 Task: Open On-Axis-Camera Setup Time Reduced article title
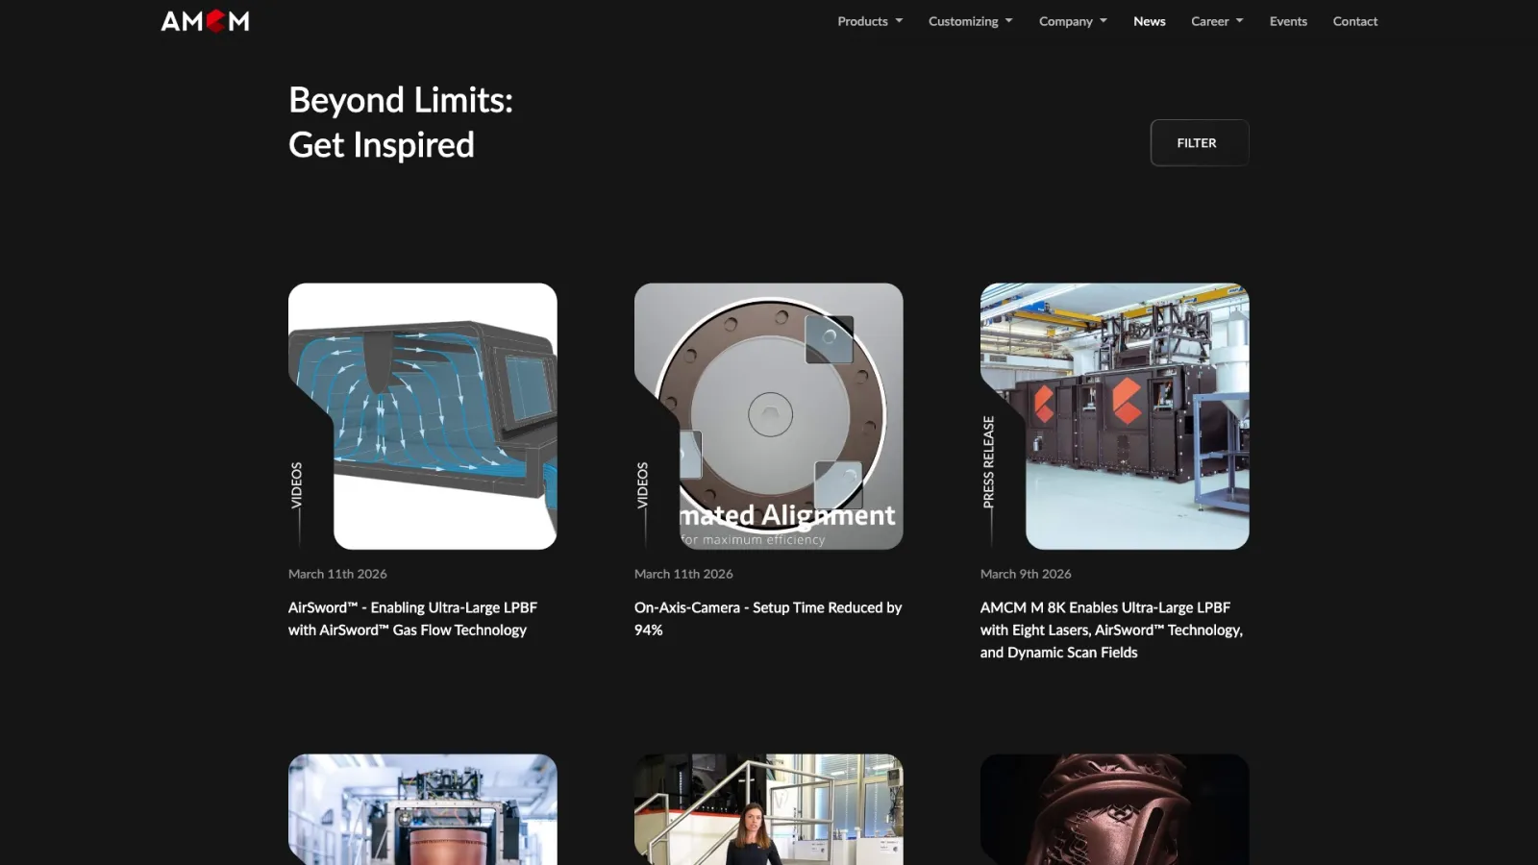coord(768,619)
